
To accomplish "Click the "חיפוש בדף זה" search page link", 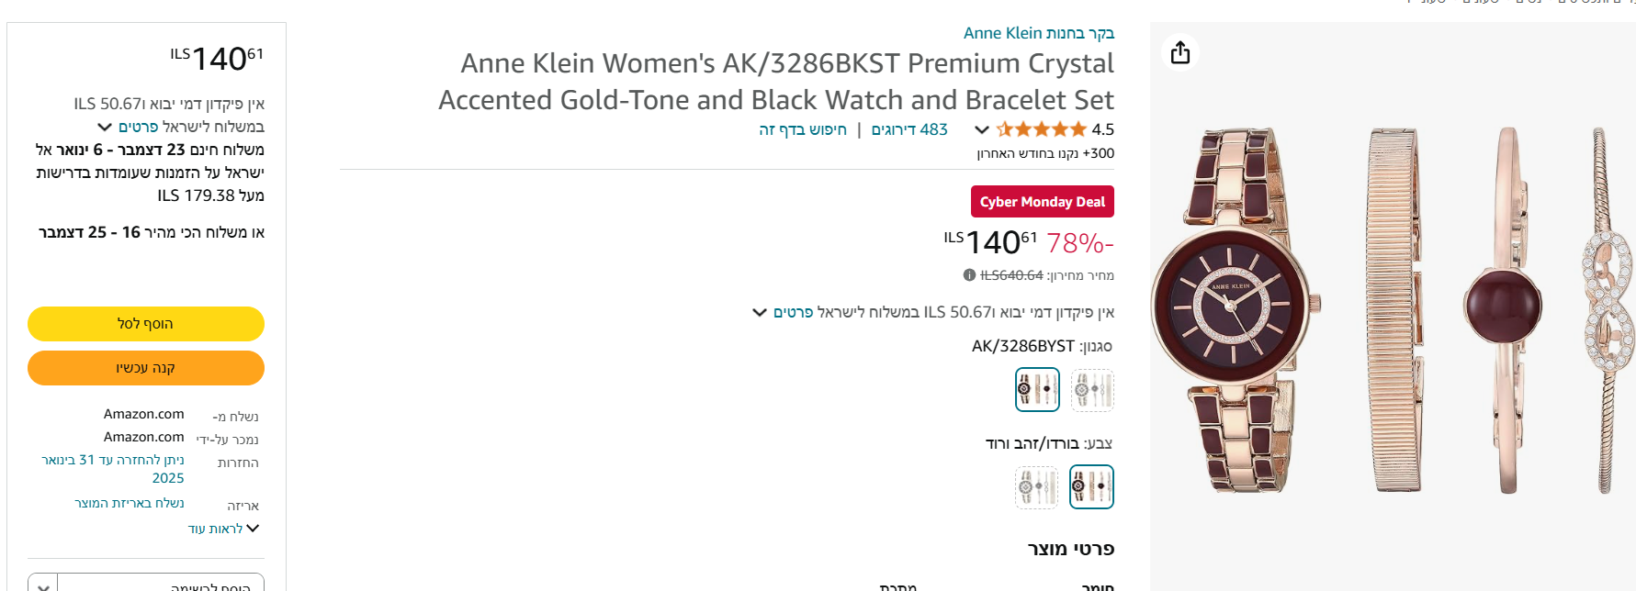I will pyautogui.click(x=802, y=129).
